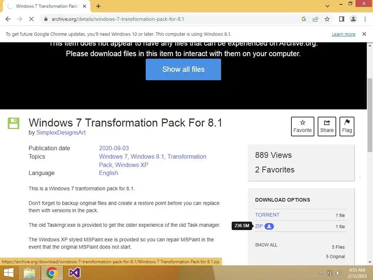Image resolution: width=373 pixels, height=280 pixels.
Task: Click the scrollbar up arrow
Action: pyautogui.click(x=370, y=45)
